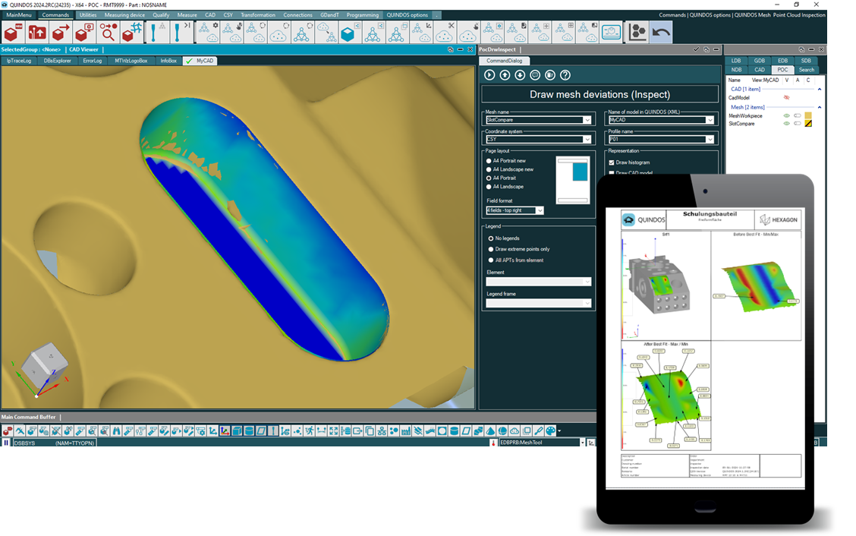Click the binoculars icon in bottom toolbar
The image size is (856, 536).
pyautogui.click(x=116, y=431)
